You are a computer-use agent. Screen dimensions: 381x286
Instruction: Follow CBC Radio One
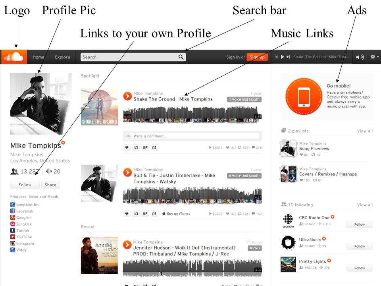click(x=360, y=224)
